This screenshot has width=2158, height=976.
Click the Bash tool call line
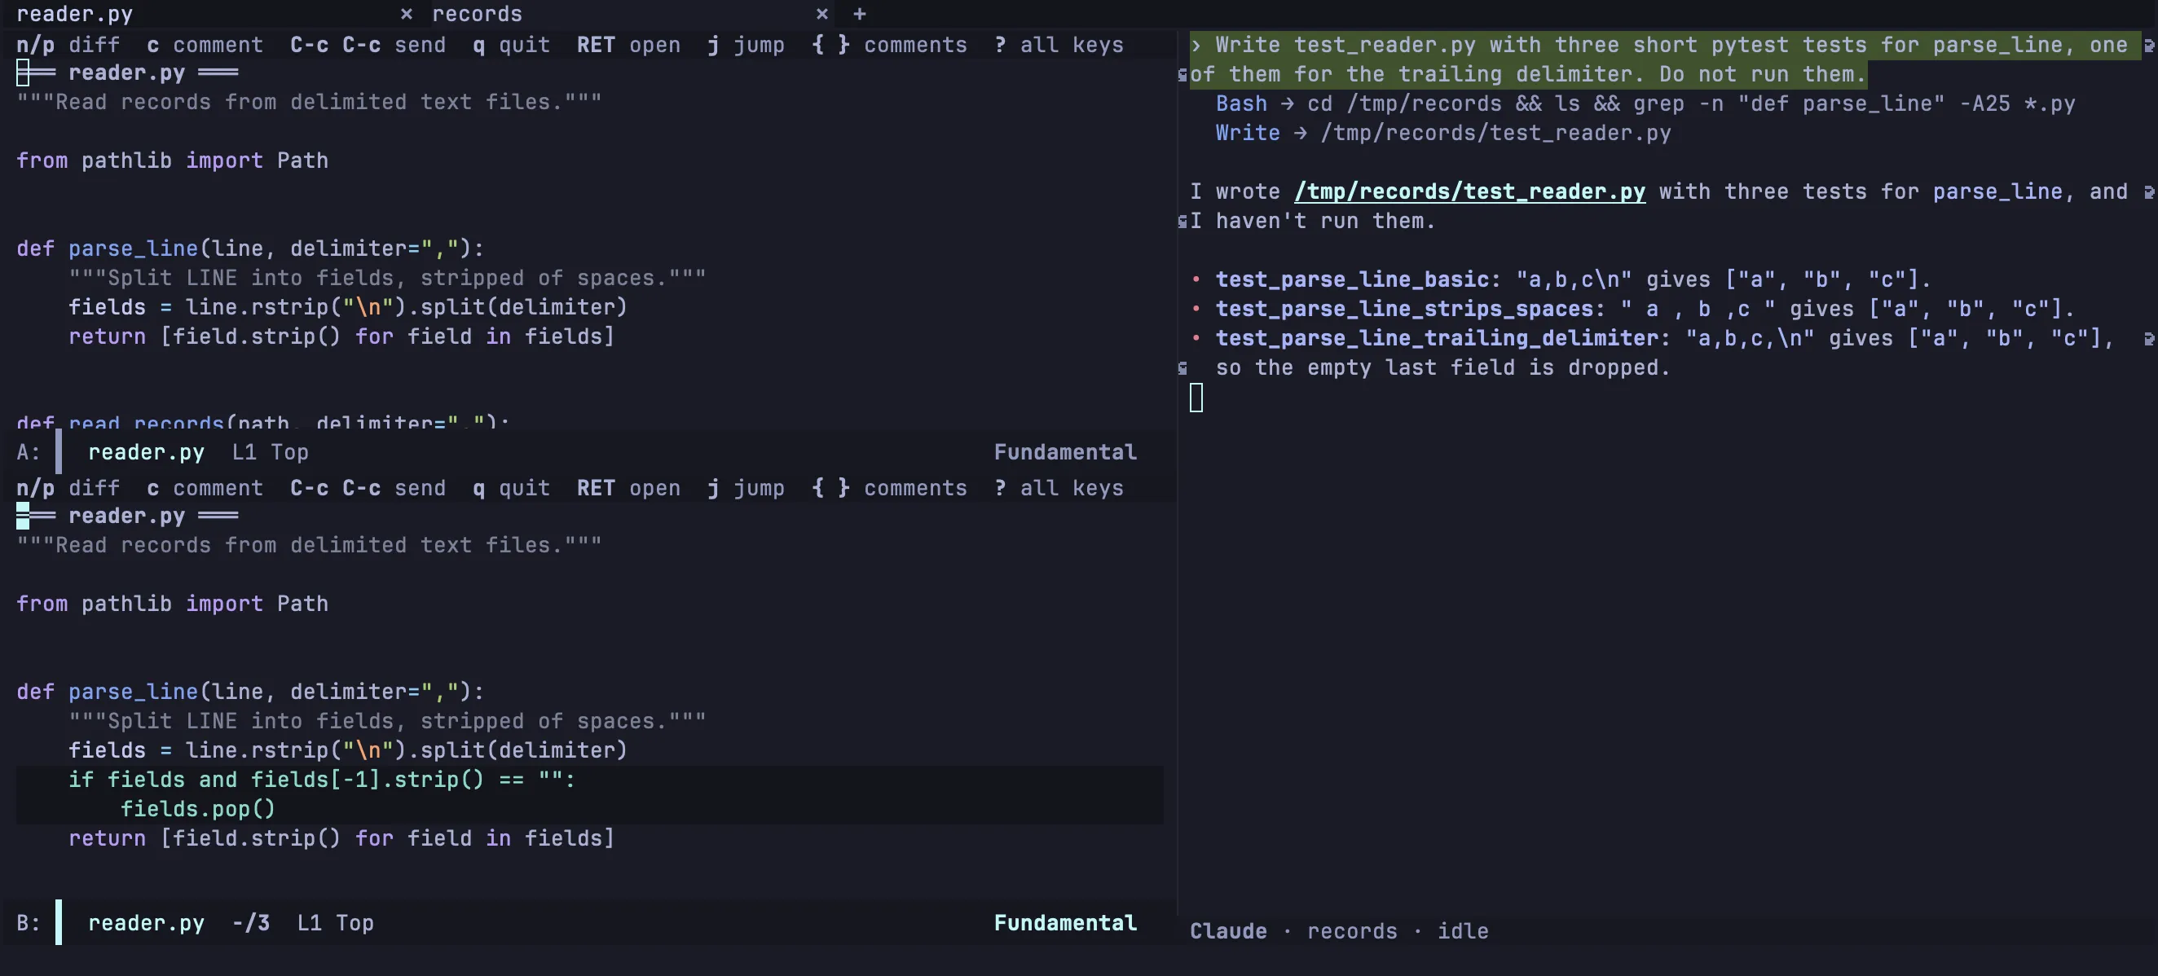tap(1645, 104)
